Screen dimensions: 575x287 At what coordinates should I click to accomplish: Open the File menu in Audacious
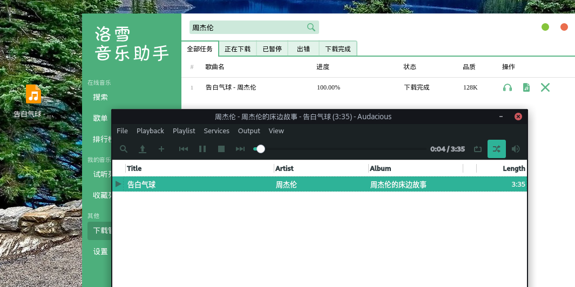coord(122,131)
